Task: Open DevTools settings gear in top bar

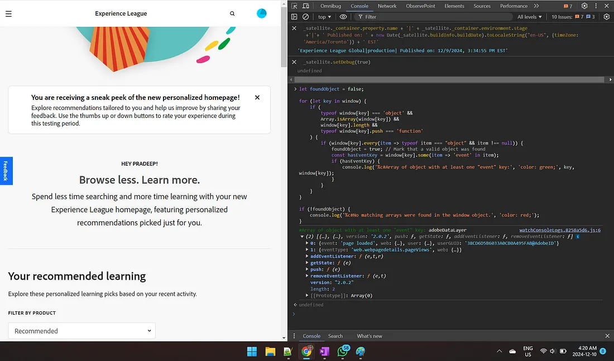Action: click(584, 6)
